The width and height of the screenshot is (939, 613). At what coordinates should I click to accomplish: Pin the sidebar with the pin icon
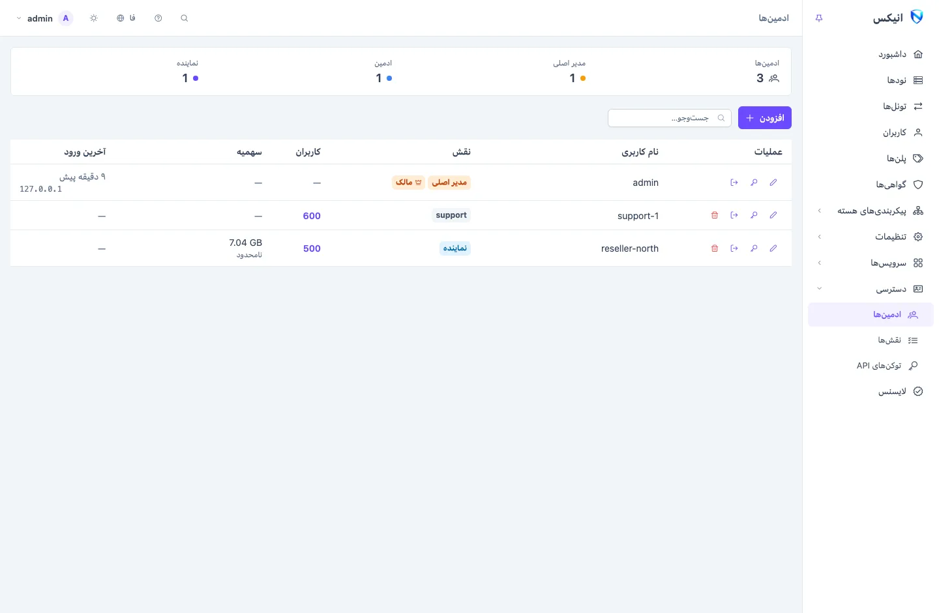point(819,18)
